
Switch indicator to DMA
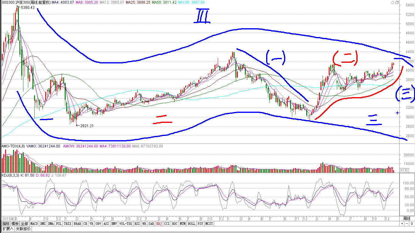tap(51, 224)
